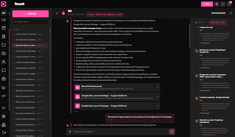Screen dimensions: 235x137
Task: Open the folder-with-chart sidebar icon
Action: pos(4,53)
